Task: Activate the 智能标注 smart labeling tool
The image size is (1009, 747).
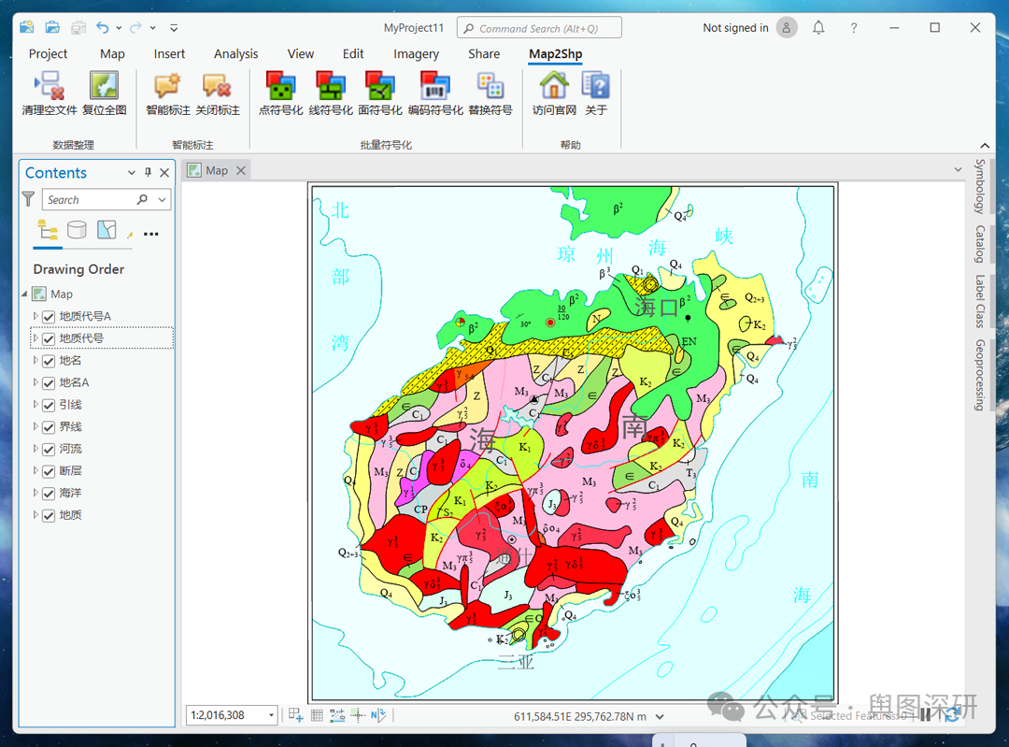Action: tap(167, 87)
